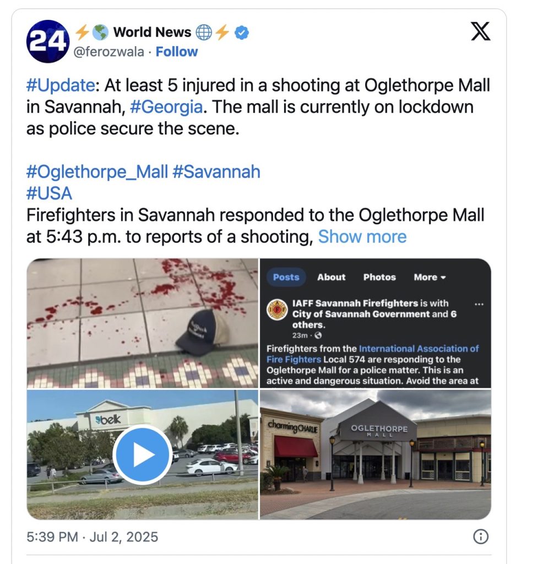The width and height of the screenshot is (548, 564).
Task: Follow the @ferozwala account
Action: click(x=177, y=52)
